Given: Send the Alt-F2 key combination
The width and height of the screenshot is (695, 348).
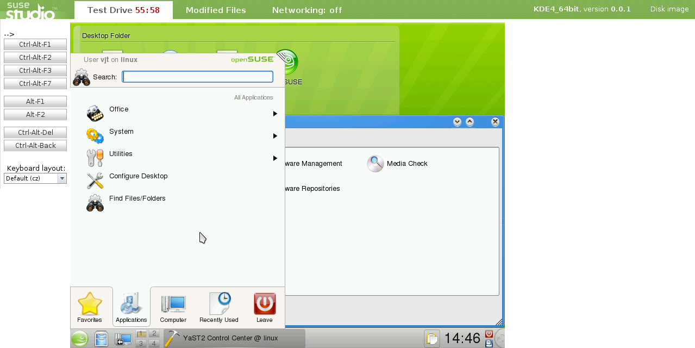Looking at the screenshot, I should pyautogui.click(x=35, y=115).
